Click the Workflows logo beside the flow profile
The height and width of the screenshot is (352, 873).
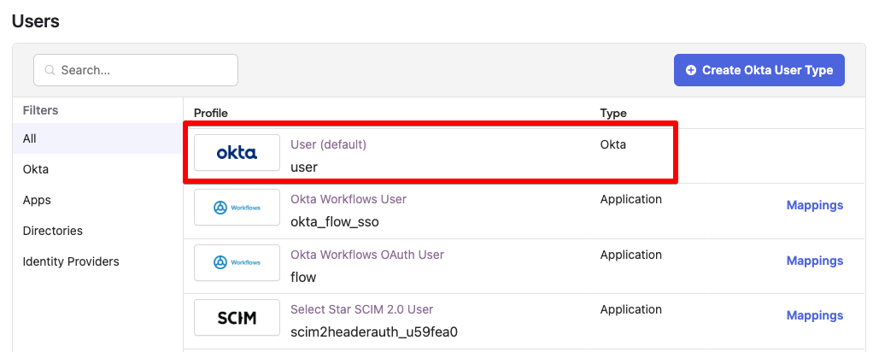[237, 262]
